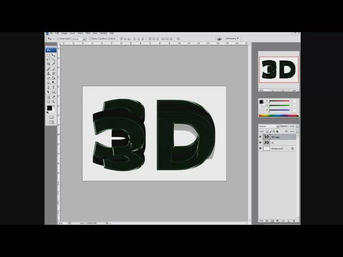343x257 pixels.
Task: Select the Rectangle shape tool
Action: coord(54,92)
